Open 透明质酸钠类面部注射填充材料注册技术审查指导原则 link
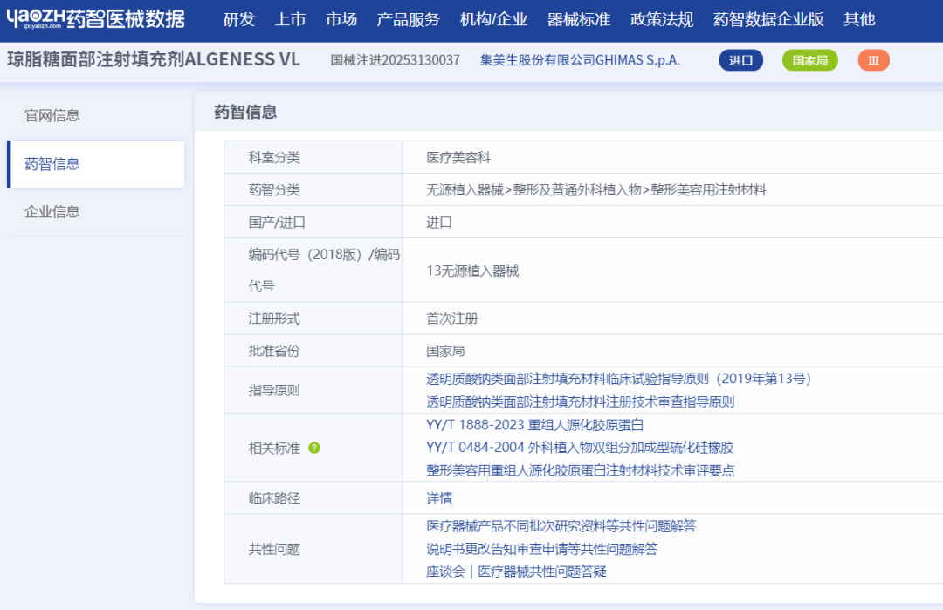943x610 pixels. (581, 401)
